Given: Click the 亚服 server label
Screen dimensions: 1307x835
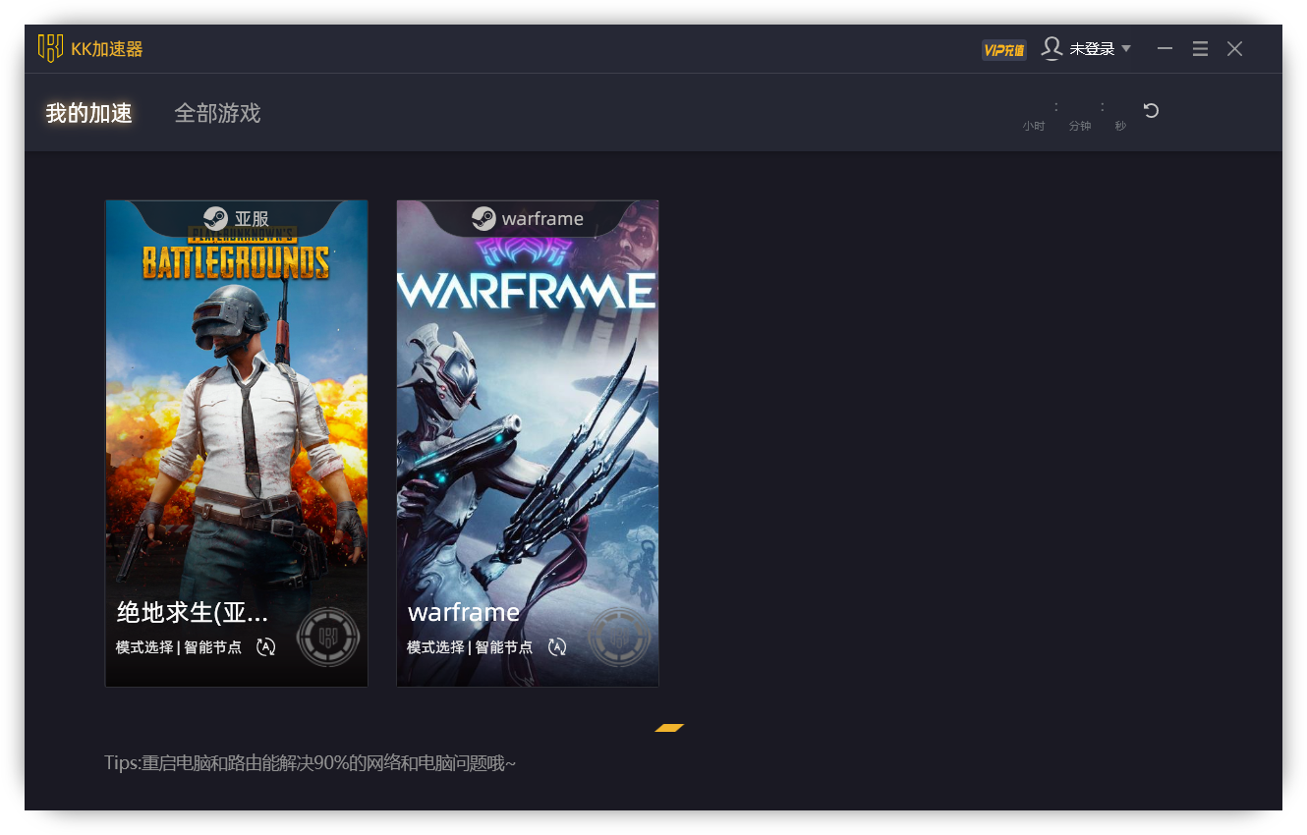Looking at the screenshot, I should (252, 218).
